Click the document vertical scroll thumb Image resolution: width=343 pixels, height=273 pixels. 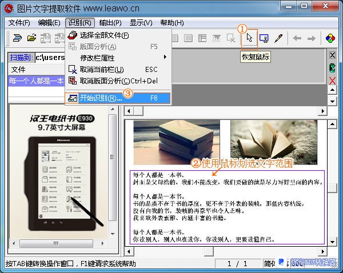(332, 187)
